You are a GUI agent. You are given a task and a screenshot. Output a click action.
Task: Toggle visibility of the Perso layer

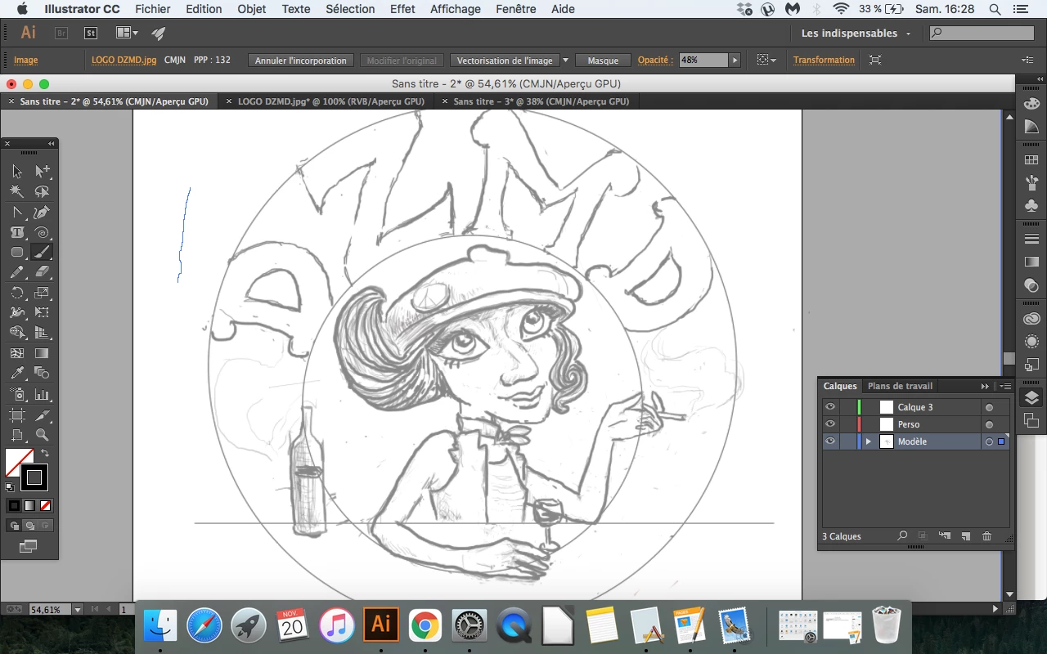830,424
